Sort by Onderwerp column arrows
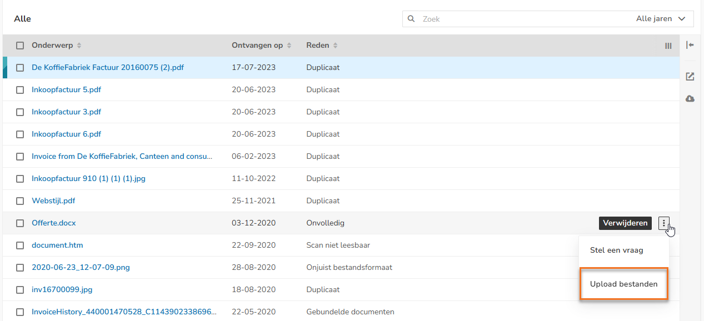 click(79, 46)
